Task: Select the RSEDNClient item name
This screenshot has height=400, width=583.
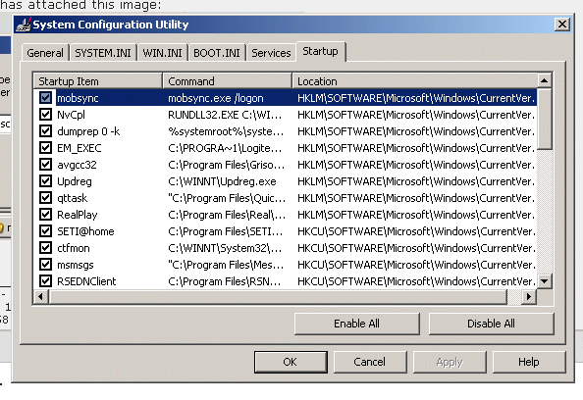Action: click(86, 281)
